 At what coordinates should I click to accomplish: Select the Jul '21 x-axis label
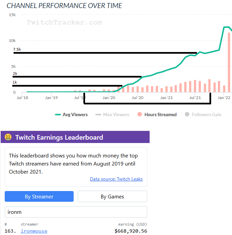click(195, 98)
